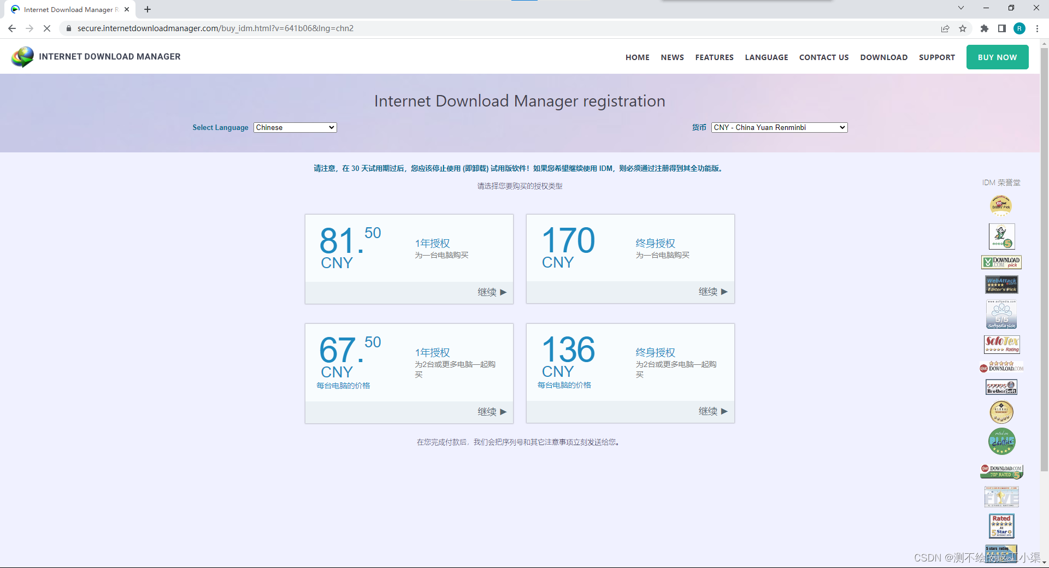Click the DOWNLOAD.COM Top Rated badge
The image size is (1049, 568).
(x=1001, y=471)
